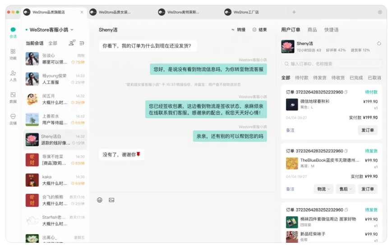Image resolution: width=388 pixels, height=250 pixels.
Task: Click the list sort icon beside 全部
Action: pos(82,43)
